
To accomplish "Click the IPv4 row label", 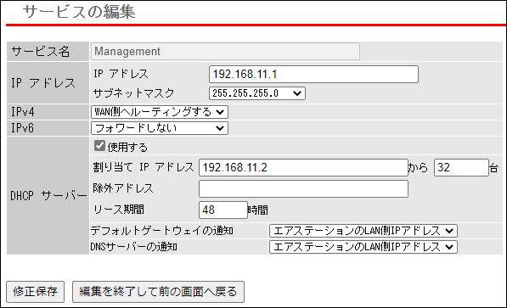I will click(x=23, y=112).
